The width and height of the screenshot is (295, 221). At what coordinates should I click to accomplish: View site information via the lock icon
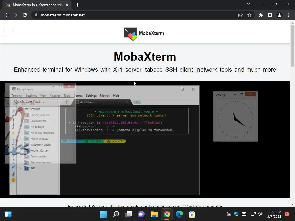[36, 15]
